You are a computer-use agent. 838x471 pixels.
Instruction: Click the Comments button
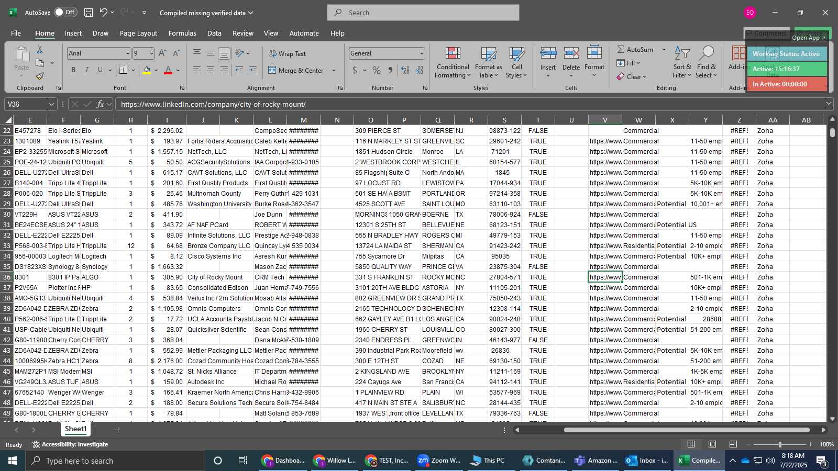click(767, 33)
